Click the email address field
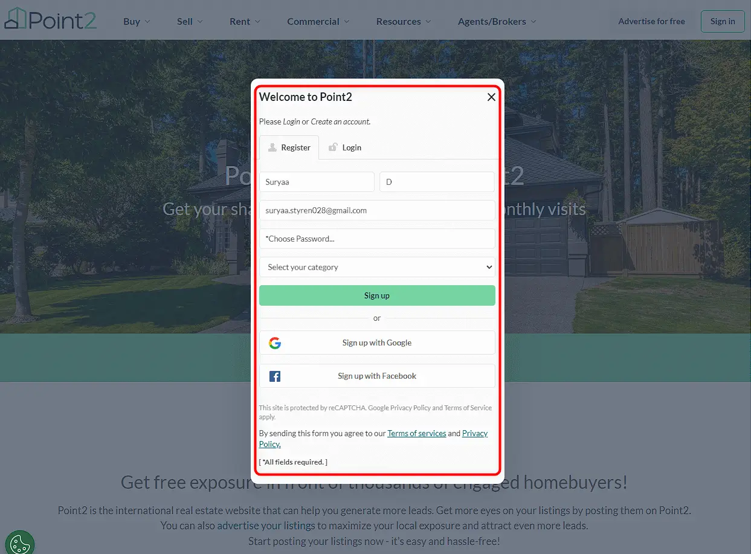The image size is (751, 554). pyautogui.click(x=377, y=210)
